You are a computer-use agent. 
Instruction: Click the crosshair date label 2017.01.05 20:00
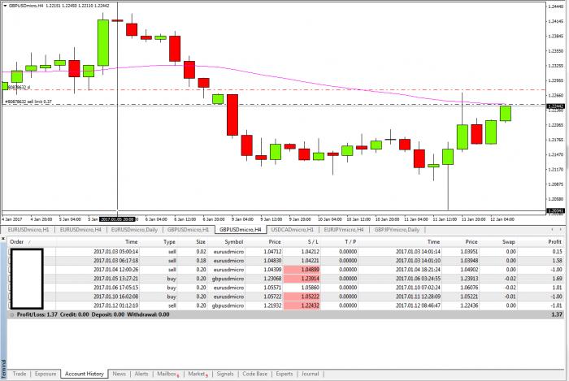pyautogui.click(x=117, y=219)
